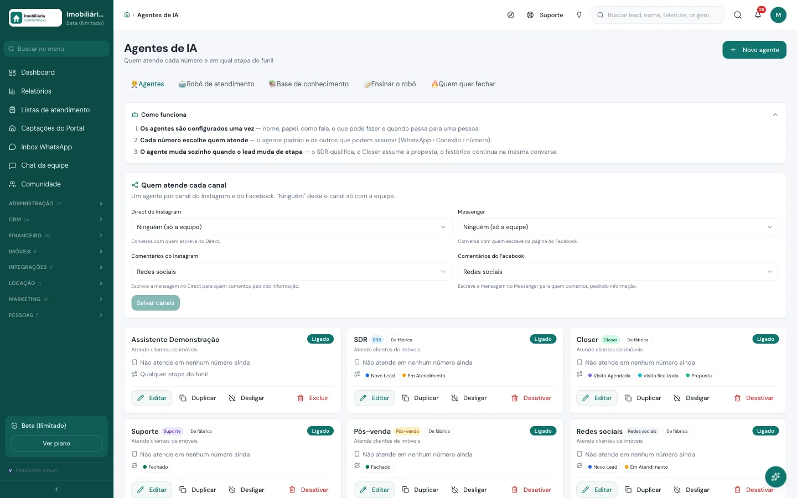Image resolution: width=797 pixels, height=498 pixels.
Task: Click the Buscar no menu field
Action: point(56,49)
